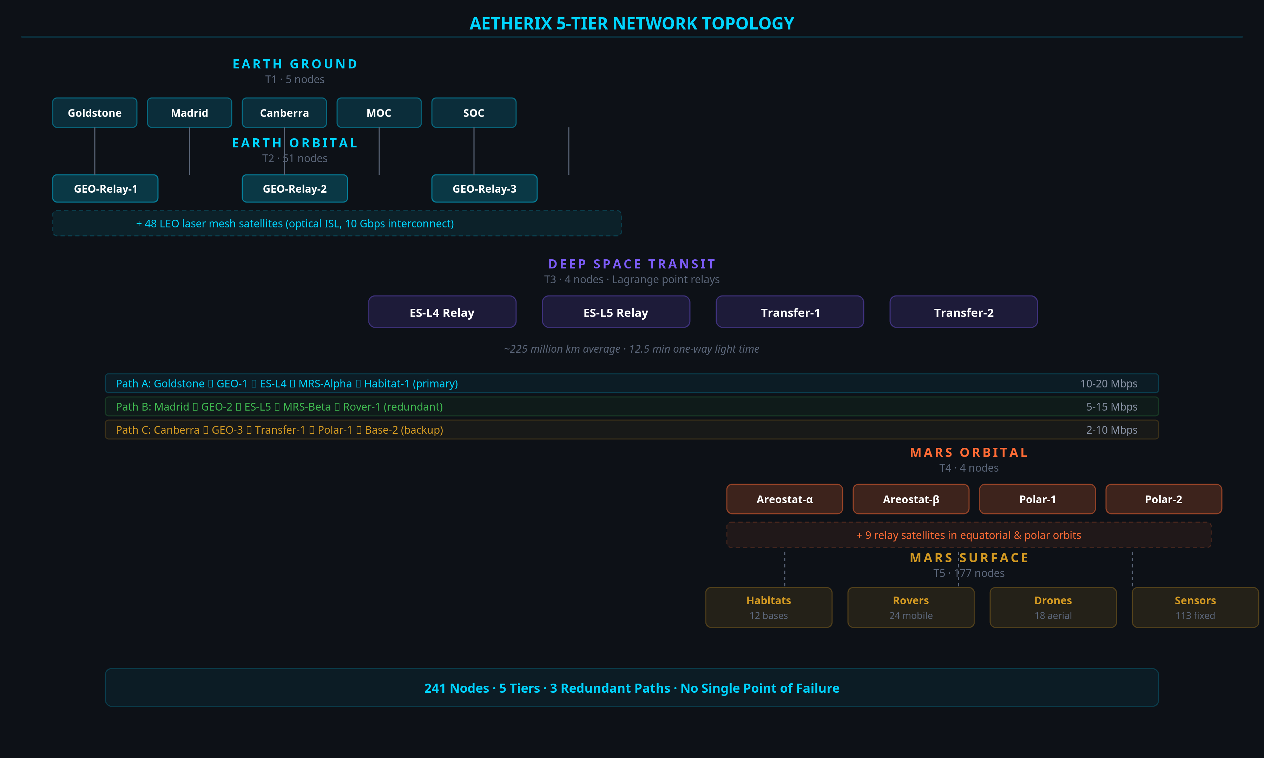This screenshot has height=758, width=1264.
Task: Click the 9 relay satellites box
Action: [969, 535]
